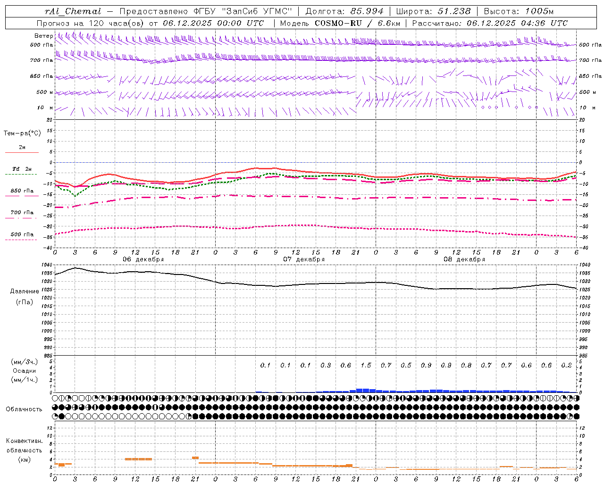Image resolution: width=604 pixels, height=483 pixels.
Task: Click the 07 декабря date label
Action: point(304,259)
